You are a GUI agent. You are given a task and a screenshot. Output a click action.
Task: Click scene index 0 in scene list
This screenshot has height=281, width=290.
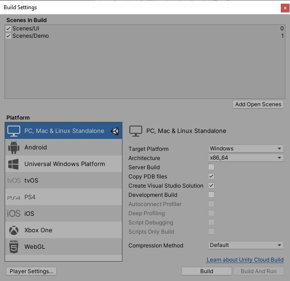pos(282,29)
